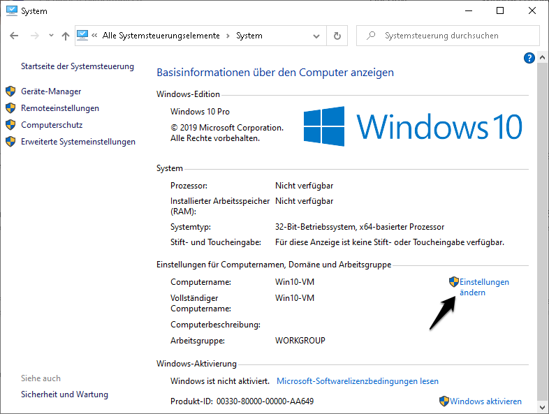Open Erweiterte Systemeinstellungen link
Viewport: 549px width, 414px height.
pos(78,142)
